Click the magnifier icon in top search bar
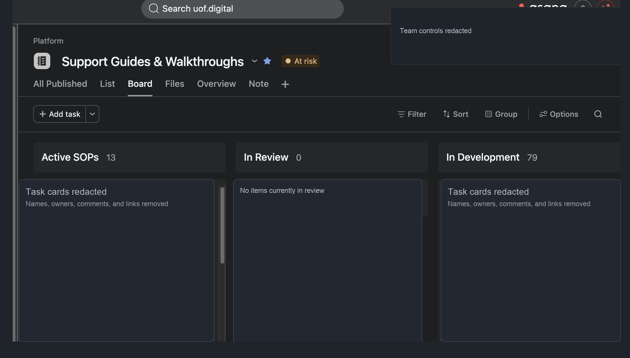The width and height of the screenshot is (630, 358). (154, 9)
